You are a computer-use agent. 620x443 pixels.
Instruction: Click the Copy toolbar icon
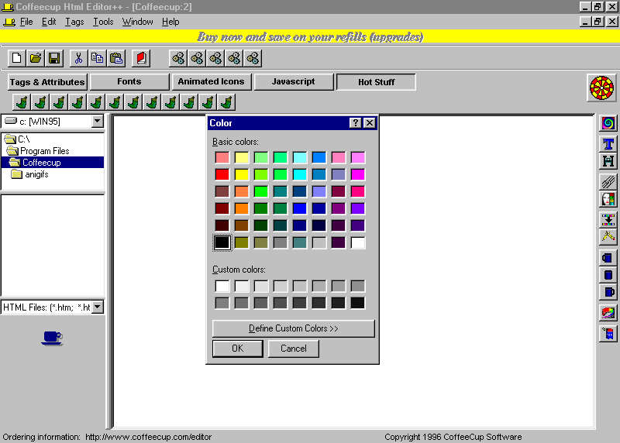click(x=98, y=59)
